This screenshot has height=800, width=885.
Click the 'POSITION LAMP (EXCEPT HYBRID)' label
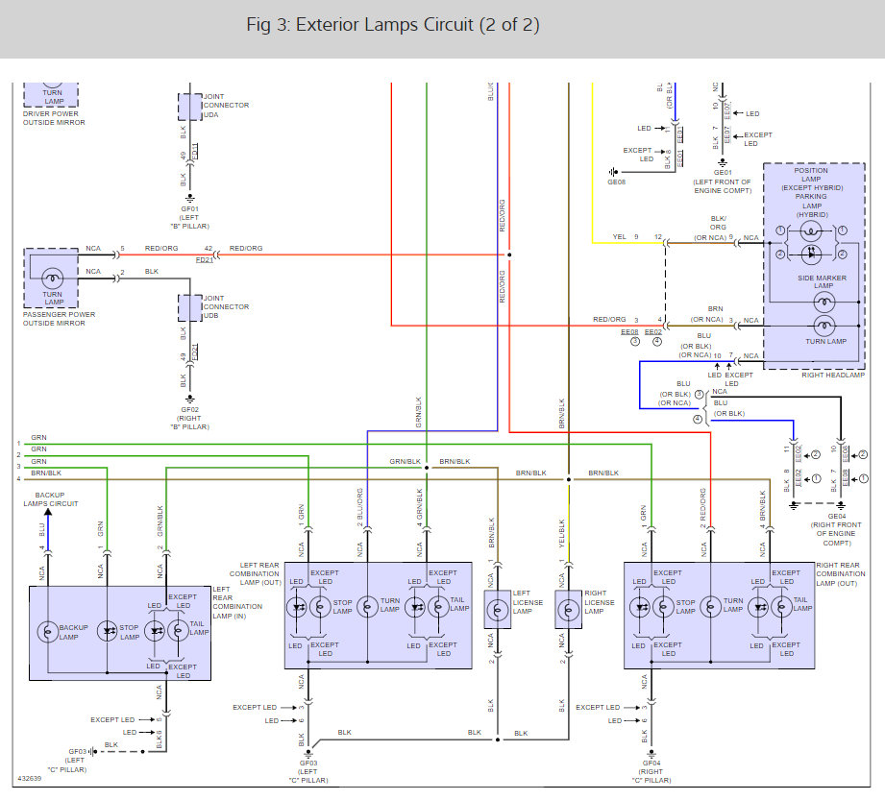tap(812, 179)
